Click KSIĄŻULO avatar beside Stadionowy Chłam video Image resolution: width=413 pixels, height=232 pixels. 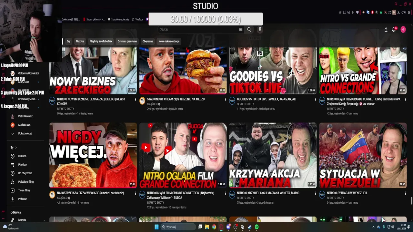pos(142,101)
